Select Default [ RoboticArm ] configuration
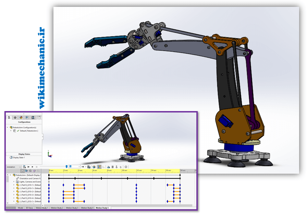Viewport: 307px width, 215px height. tap(29, 131)
